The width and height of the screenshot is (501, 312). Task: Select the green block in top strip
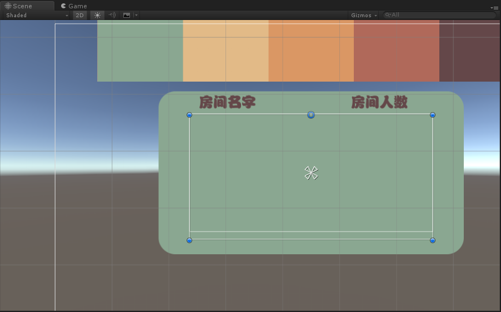[140, 51]
